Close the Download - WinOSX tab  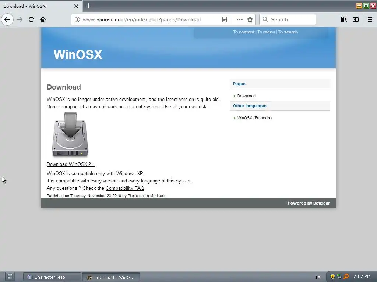[76, 6]
